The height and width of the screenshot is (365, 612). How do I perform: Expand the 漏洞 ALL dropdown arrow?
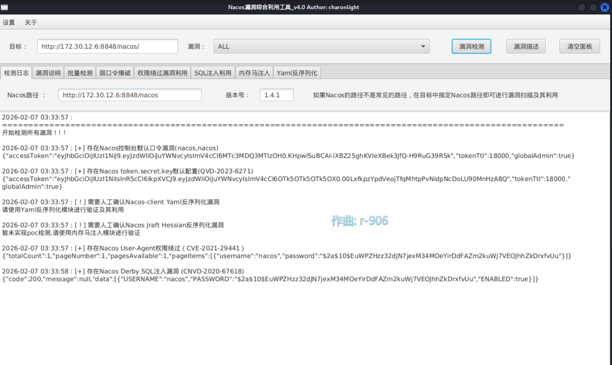point(423,46)
